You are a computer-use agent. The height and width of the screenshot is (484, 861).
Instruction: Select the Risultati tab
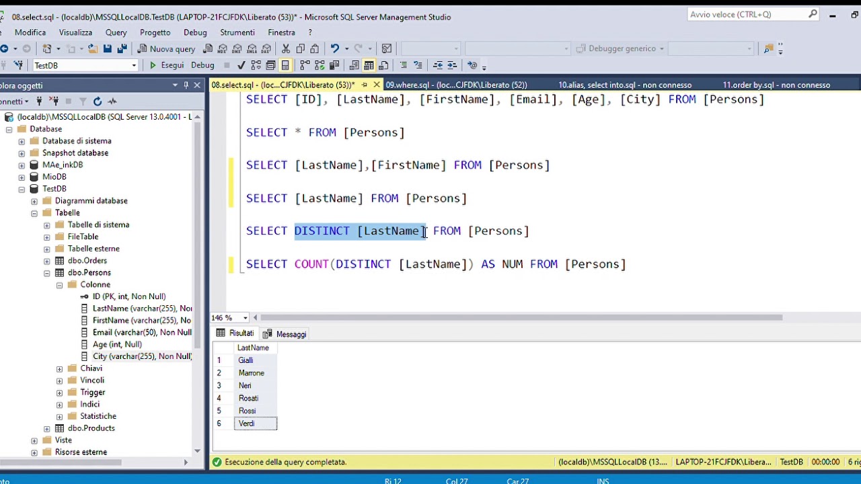[235, 333]
